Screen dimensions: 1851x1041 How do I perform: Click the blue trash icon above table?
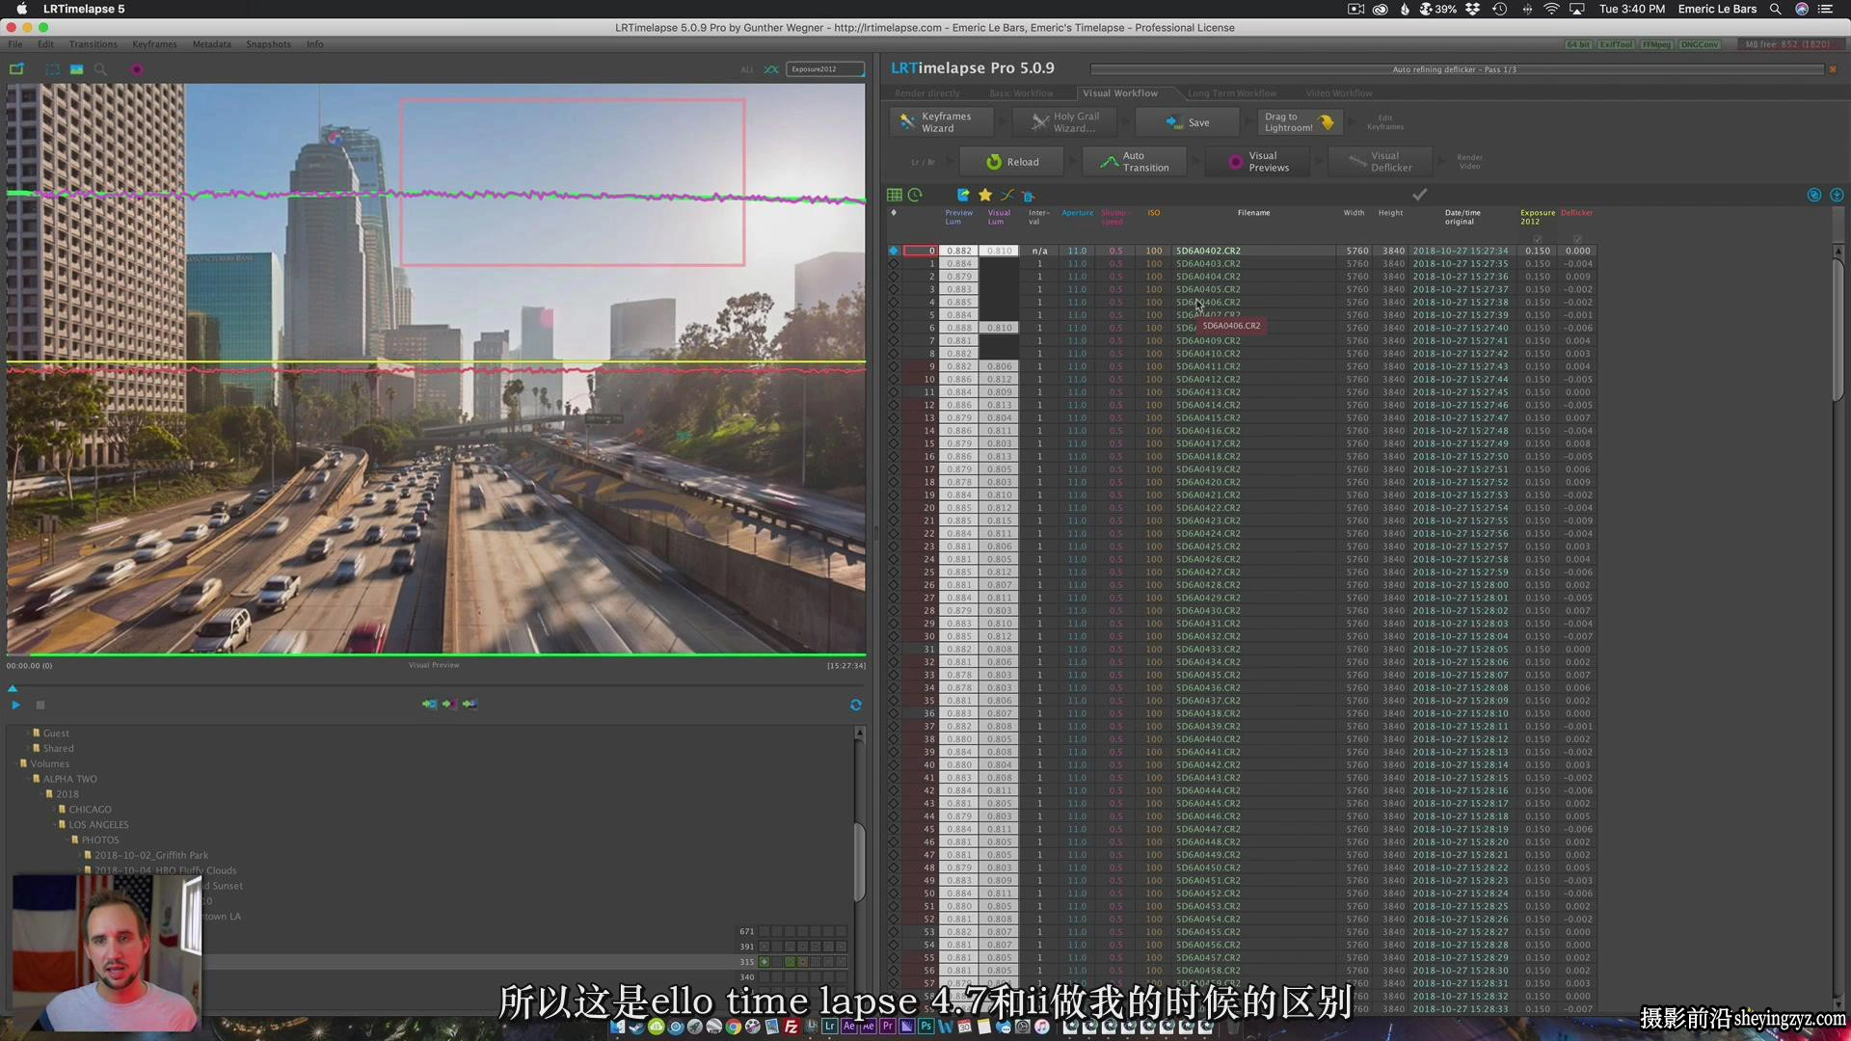1029,196
